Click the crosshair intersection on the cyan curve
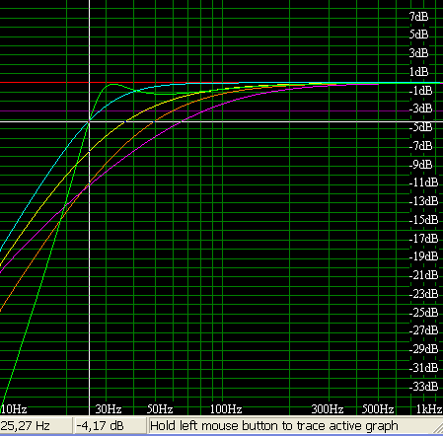 89,121
